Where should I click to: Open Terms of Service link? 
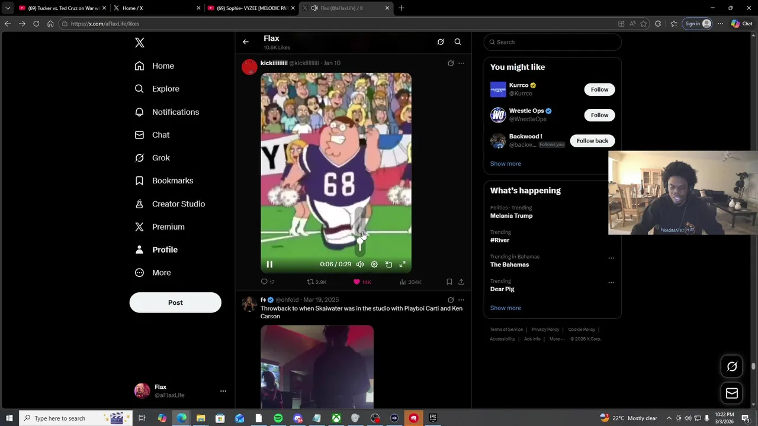tap(506, 330)
